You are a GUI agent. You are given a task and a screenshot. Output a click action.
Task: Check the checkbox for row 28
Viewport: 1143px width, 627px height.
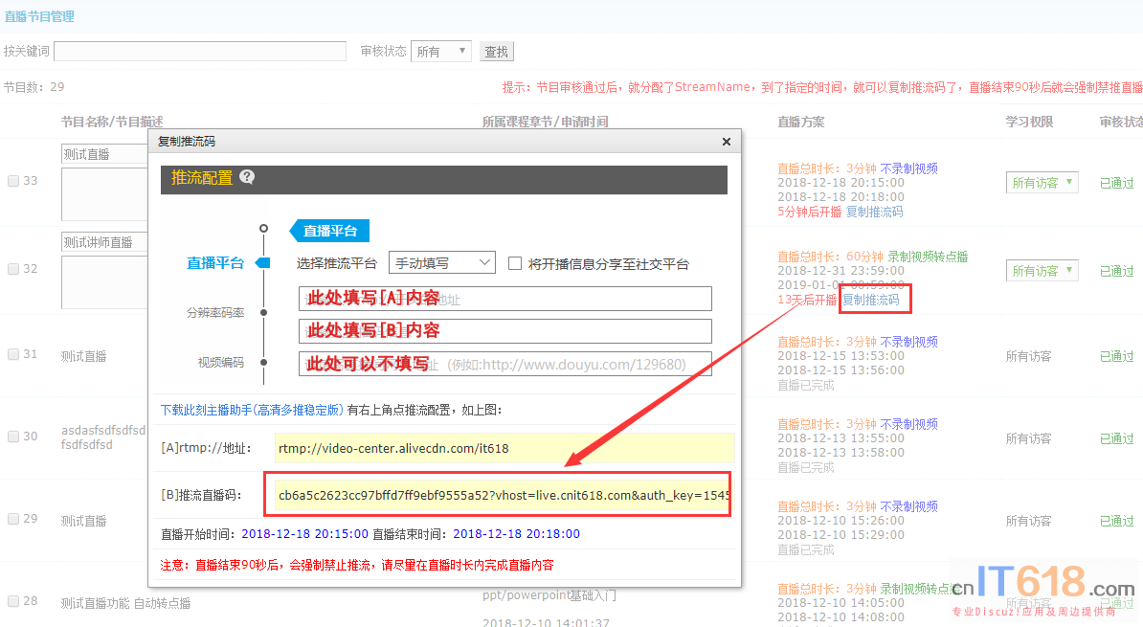[13, 601]
